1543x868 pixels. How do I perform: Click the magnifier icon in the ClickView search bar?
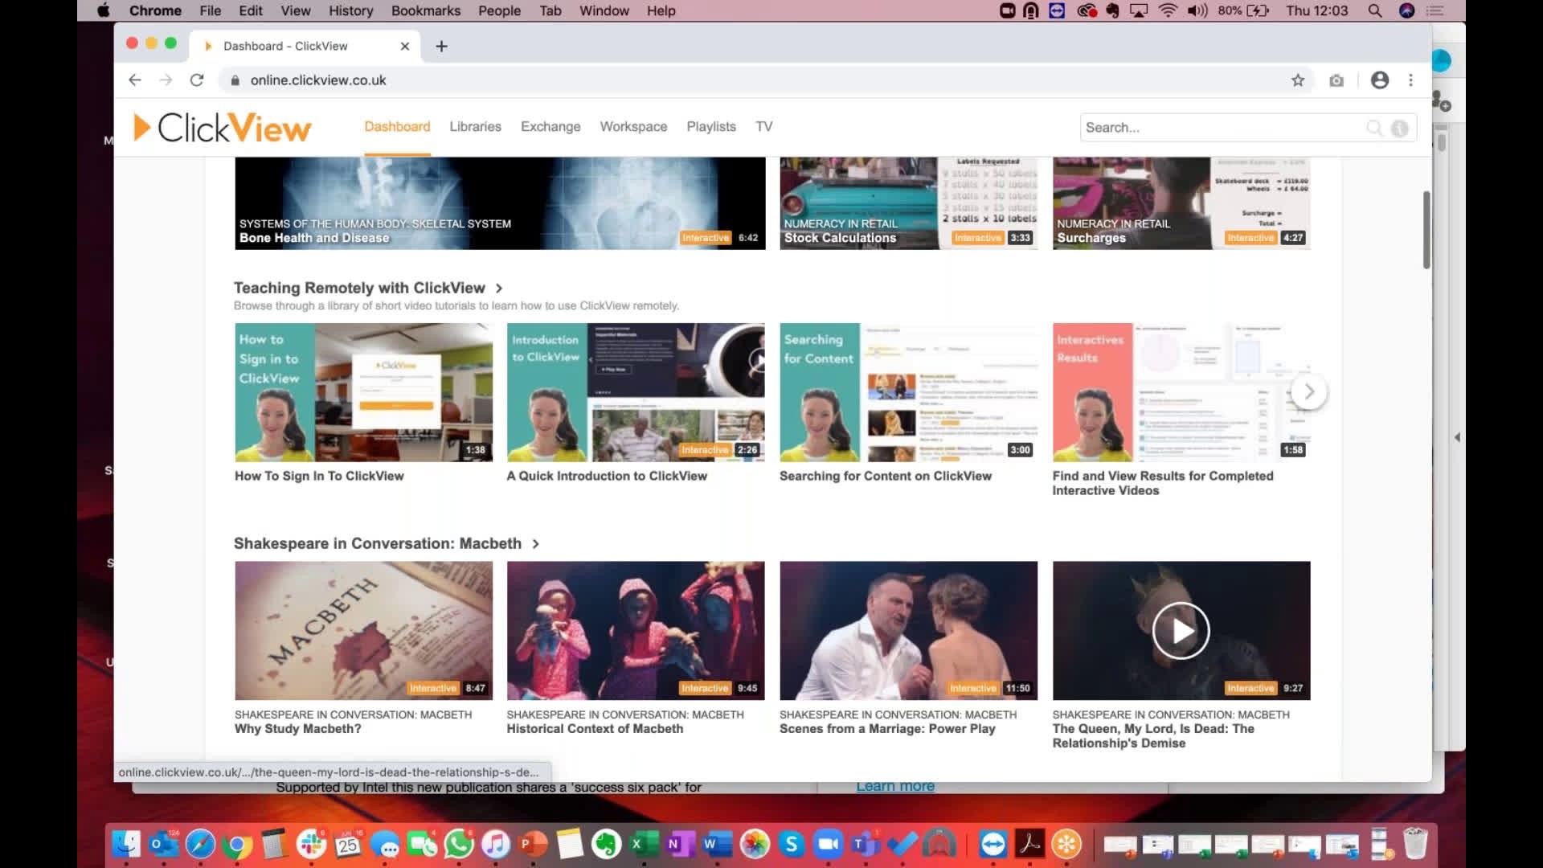[1376, 127]
